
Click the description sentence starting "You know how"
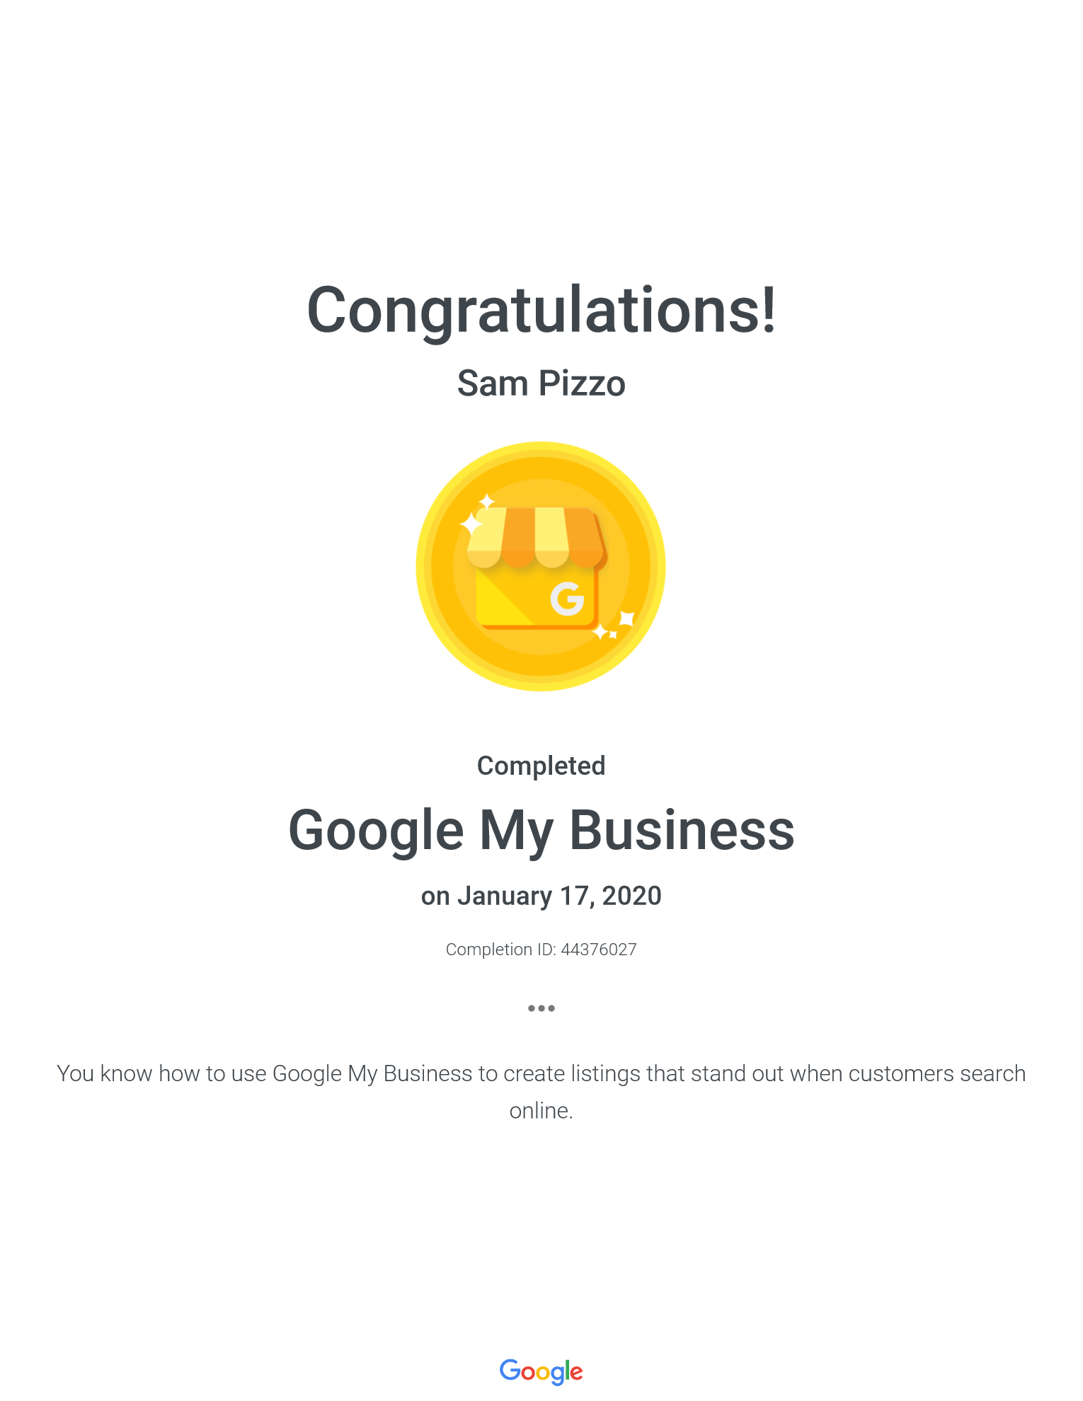click(x=541, y=1073)
